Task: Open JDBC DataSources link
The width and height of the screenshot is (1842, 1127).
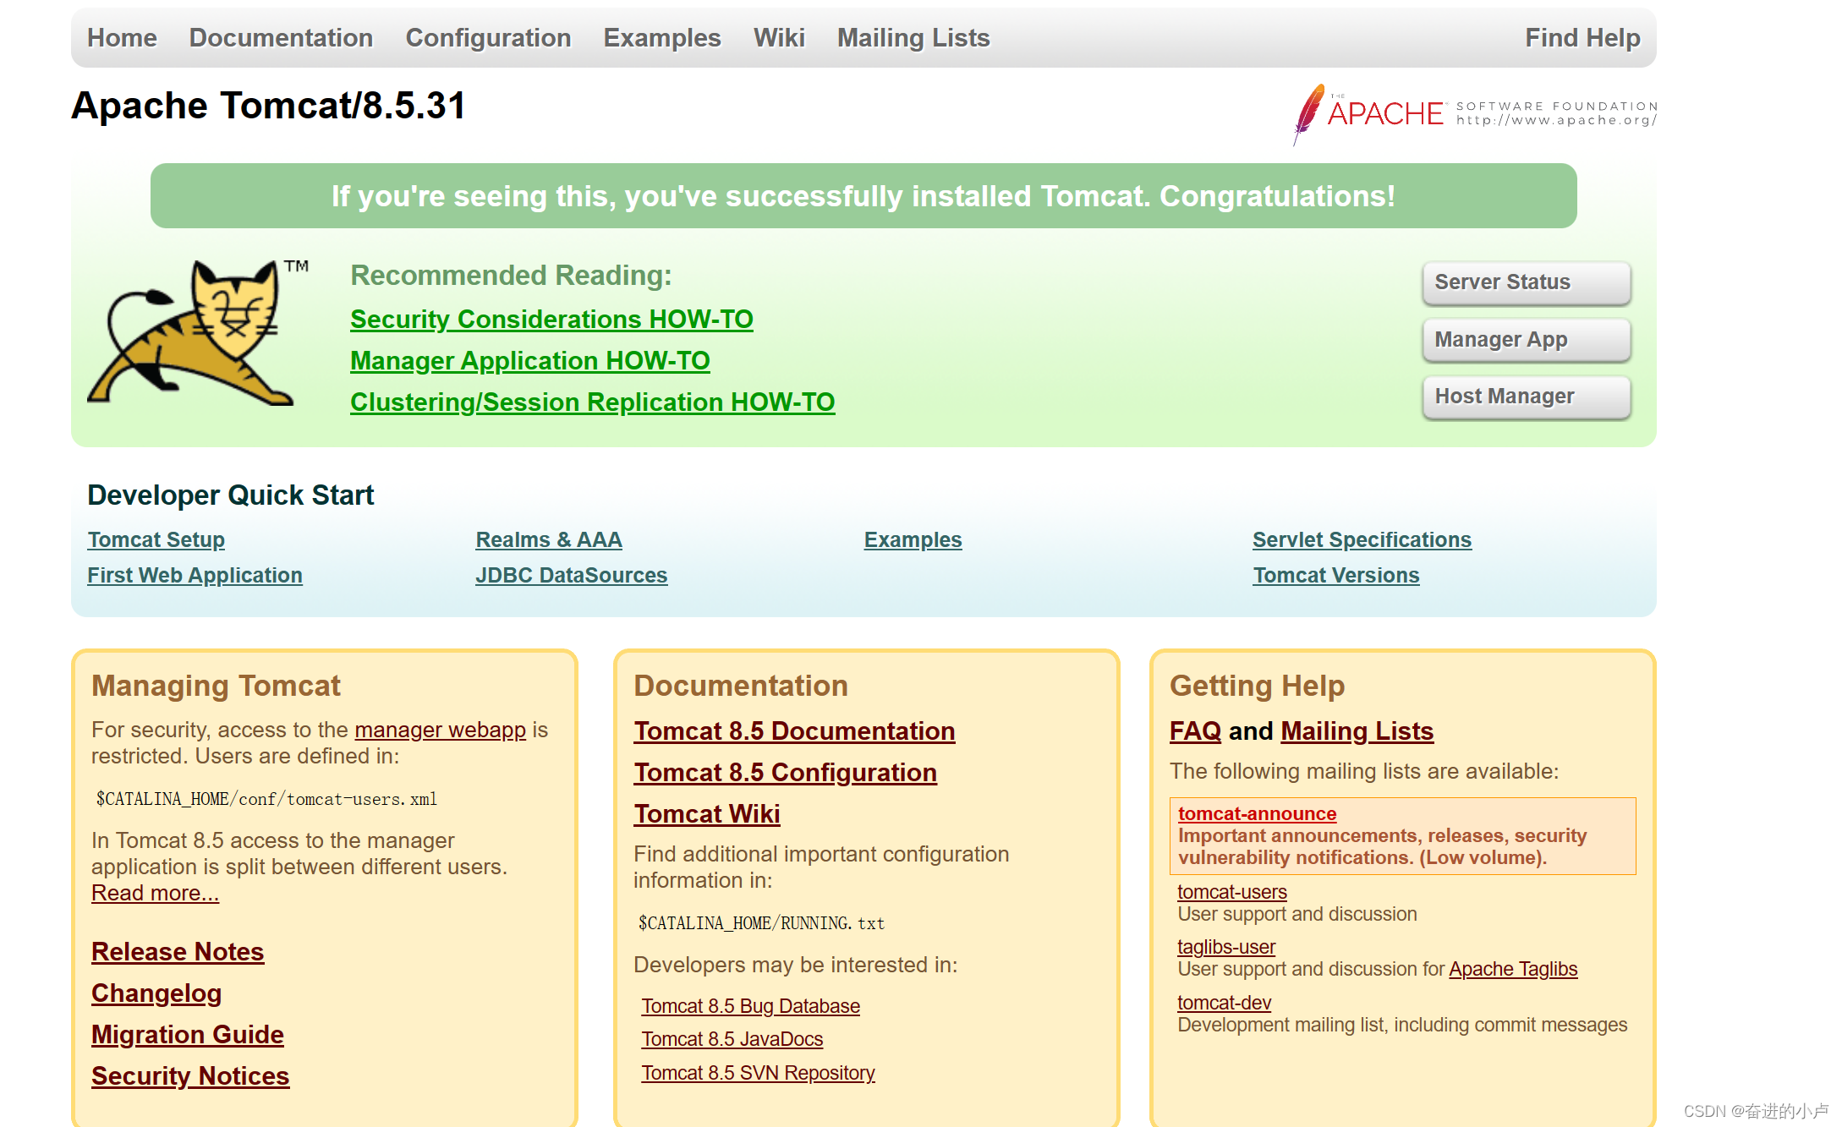Action: click(571, 576)
